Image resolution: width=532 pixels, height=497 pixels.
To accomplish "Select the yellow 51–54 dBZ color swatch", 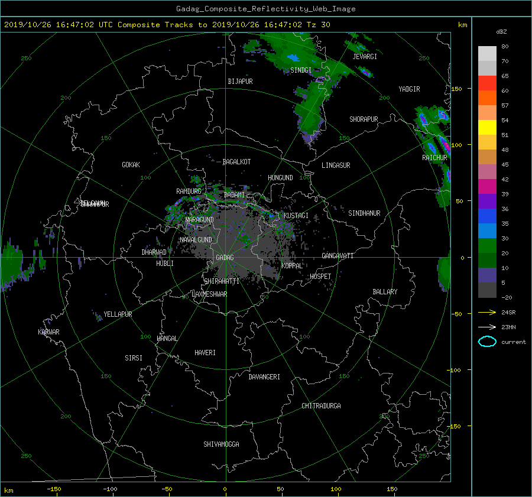I will point(487,127).
